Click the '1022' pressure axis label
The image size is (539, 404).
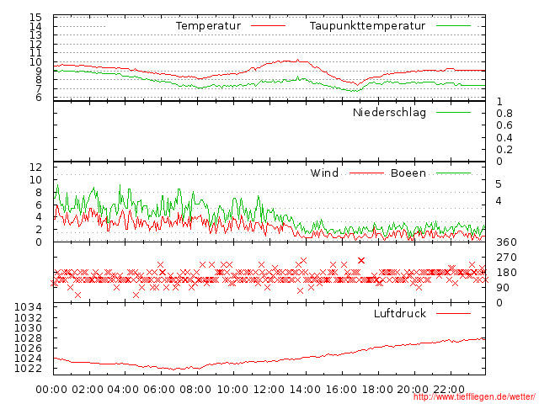[28, 369]
